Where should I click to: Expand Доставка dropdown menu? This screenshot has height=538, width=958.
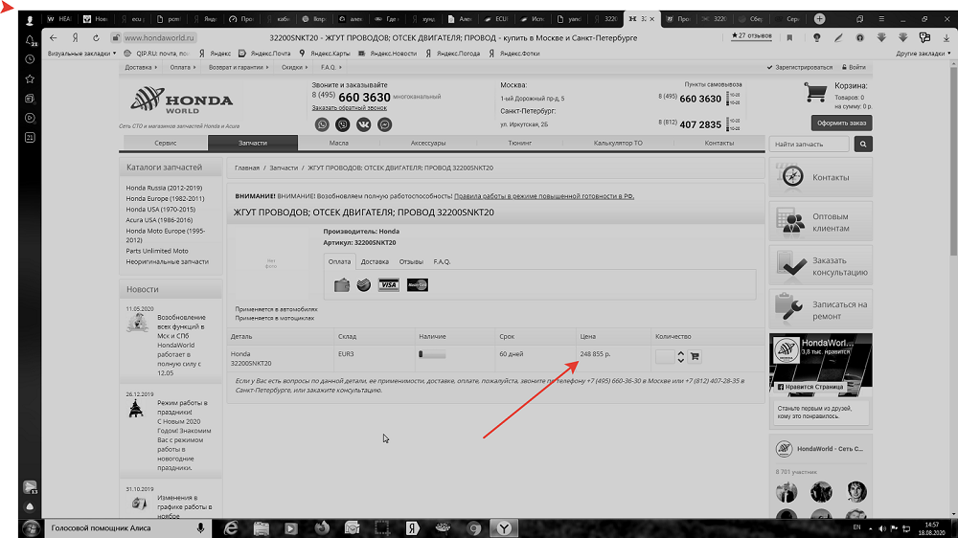141,67
